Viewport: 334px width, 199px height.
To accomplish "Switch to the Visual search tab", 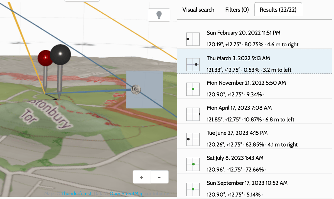I will click(x=198, y=10).
